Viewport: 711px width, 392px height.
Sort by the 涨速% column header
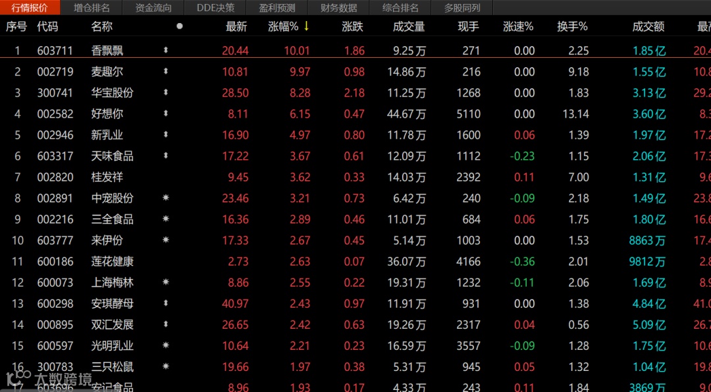(x=518, y=27)
